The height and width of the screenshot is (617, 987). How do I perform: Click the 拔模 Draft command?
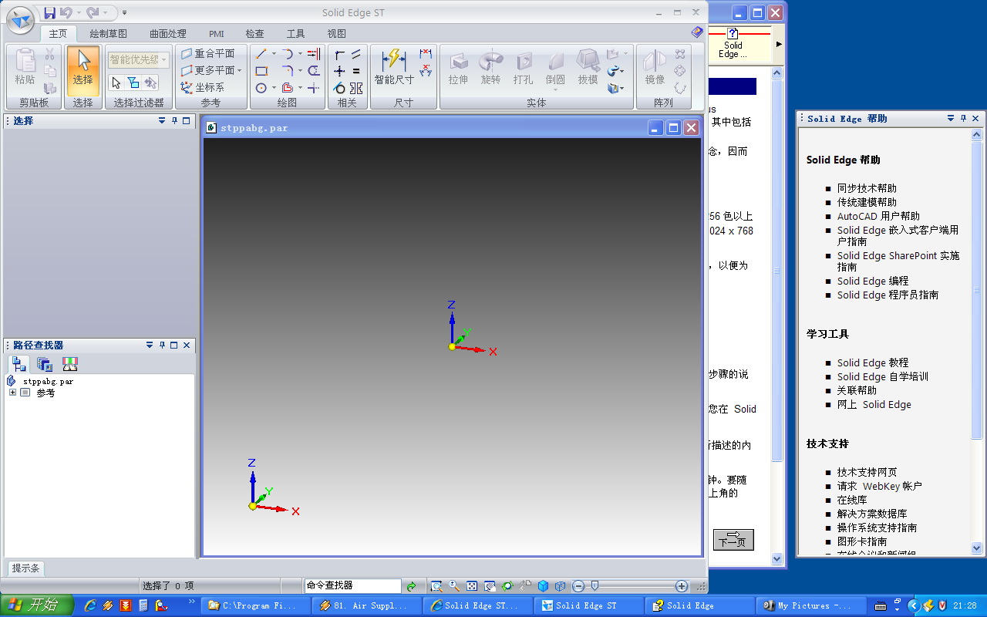pos(588,67)
